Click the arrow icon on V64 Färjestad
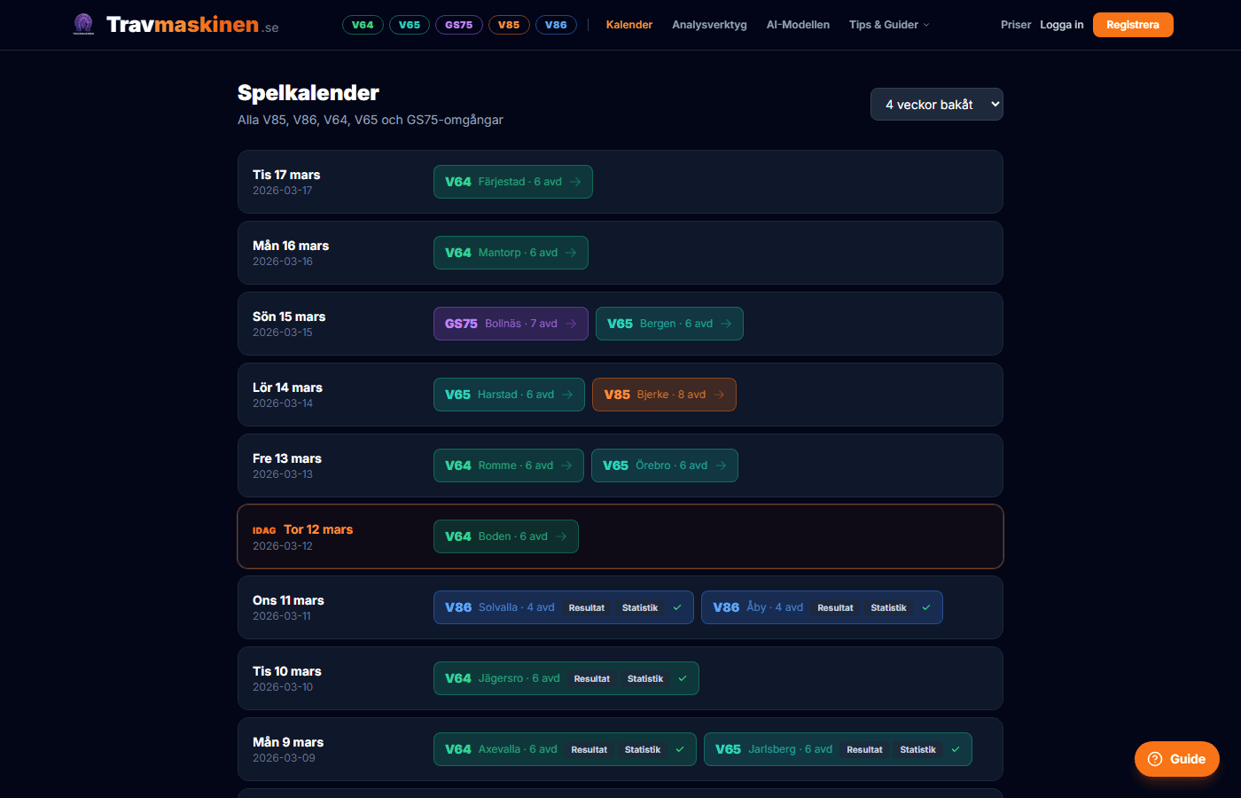The height and width of the screenshot is (798, 1241). [575, 182]
